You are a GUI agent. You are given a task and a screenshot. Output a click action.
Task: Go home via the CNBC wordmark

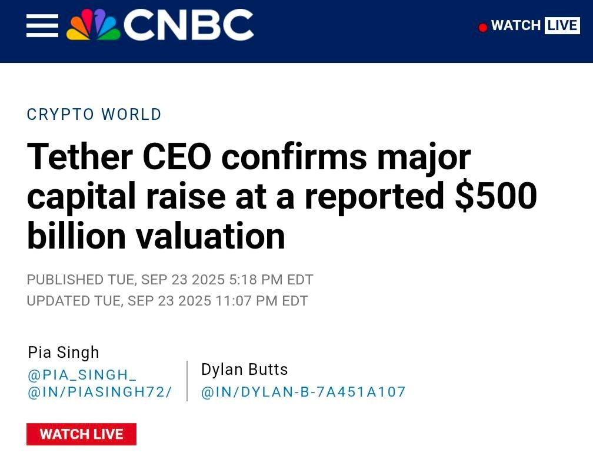click(x=189, y=25)
